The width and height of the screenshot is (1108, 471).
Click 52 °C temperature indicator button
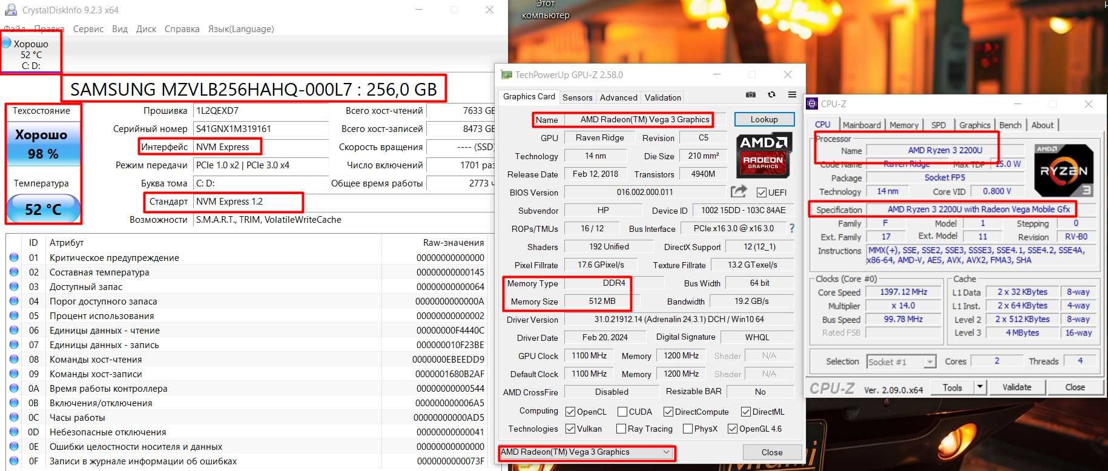click(43, 209)
